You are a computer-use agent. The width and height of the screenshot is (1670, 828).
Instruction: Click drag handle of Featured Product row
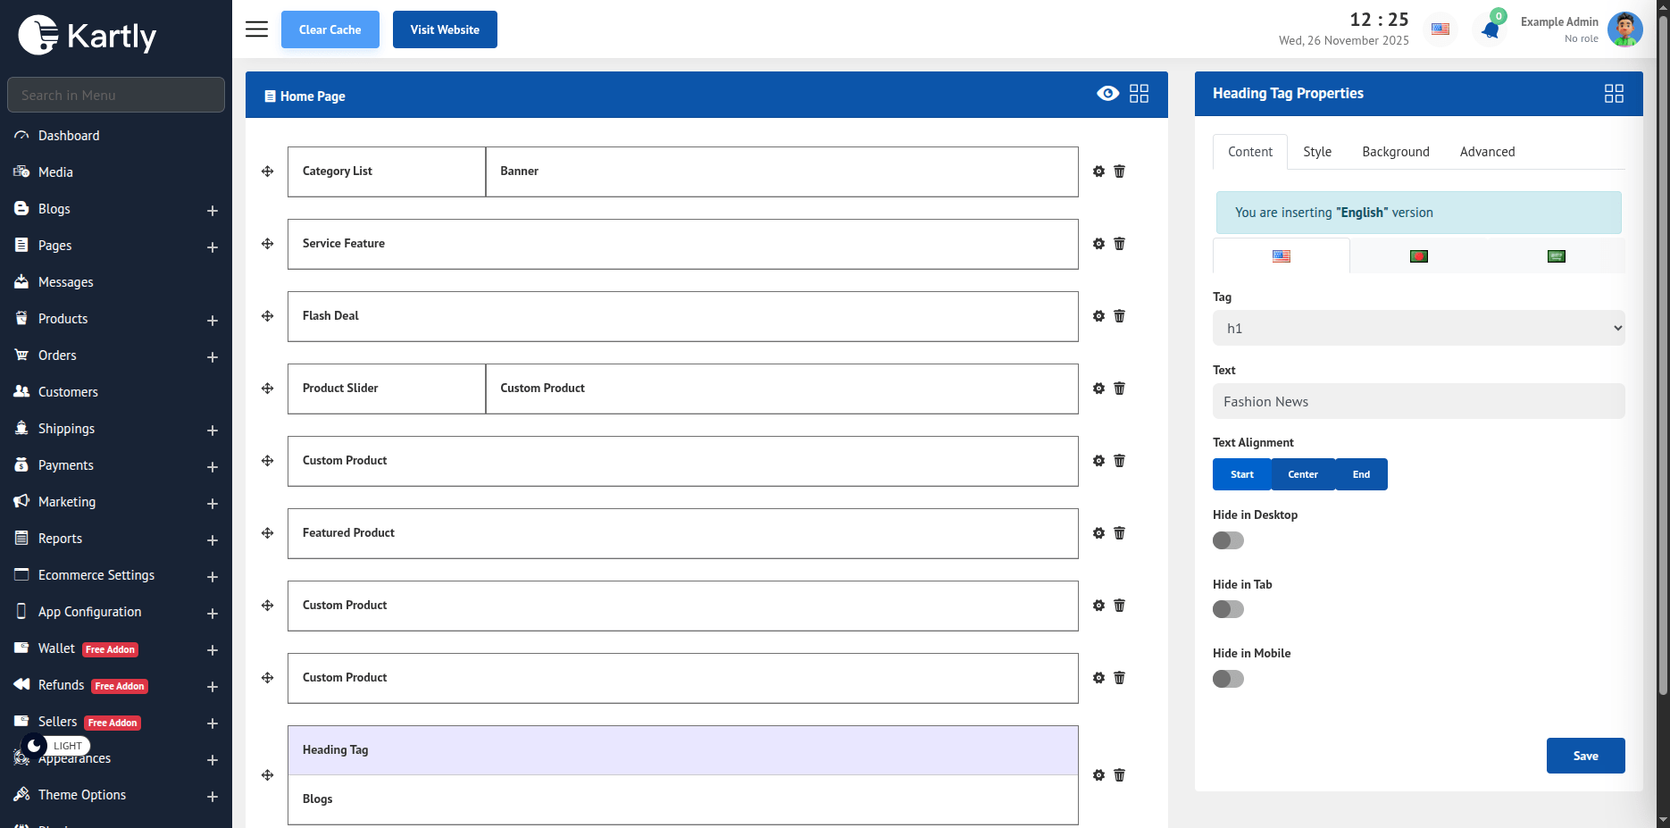click(x=267, y=533)
